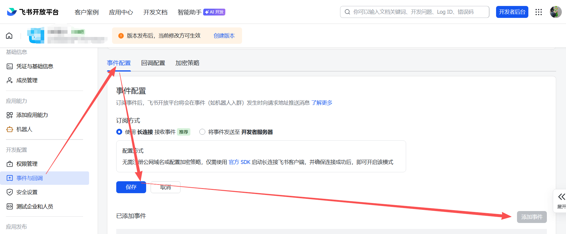Open 添加应用能力 in the sidebar

[x=32, y=115]
